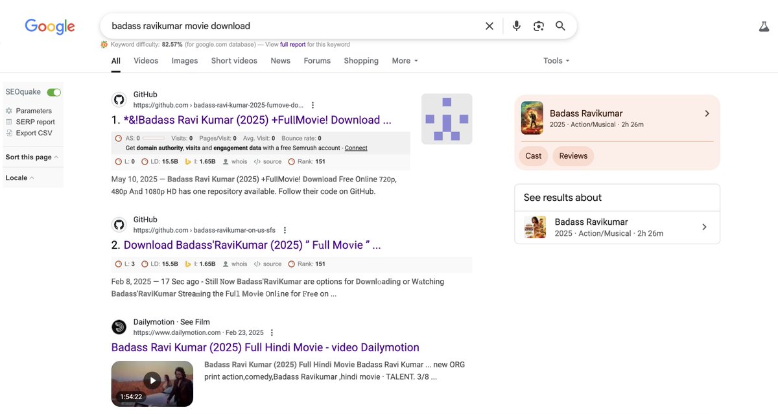Open Google Lens image search icon
This screenshot has width=778, height=414.
click(x=538, y=26)
